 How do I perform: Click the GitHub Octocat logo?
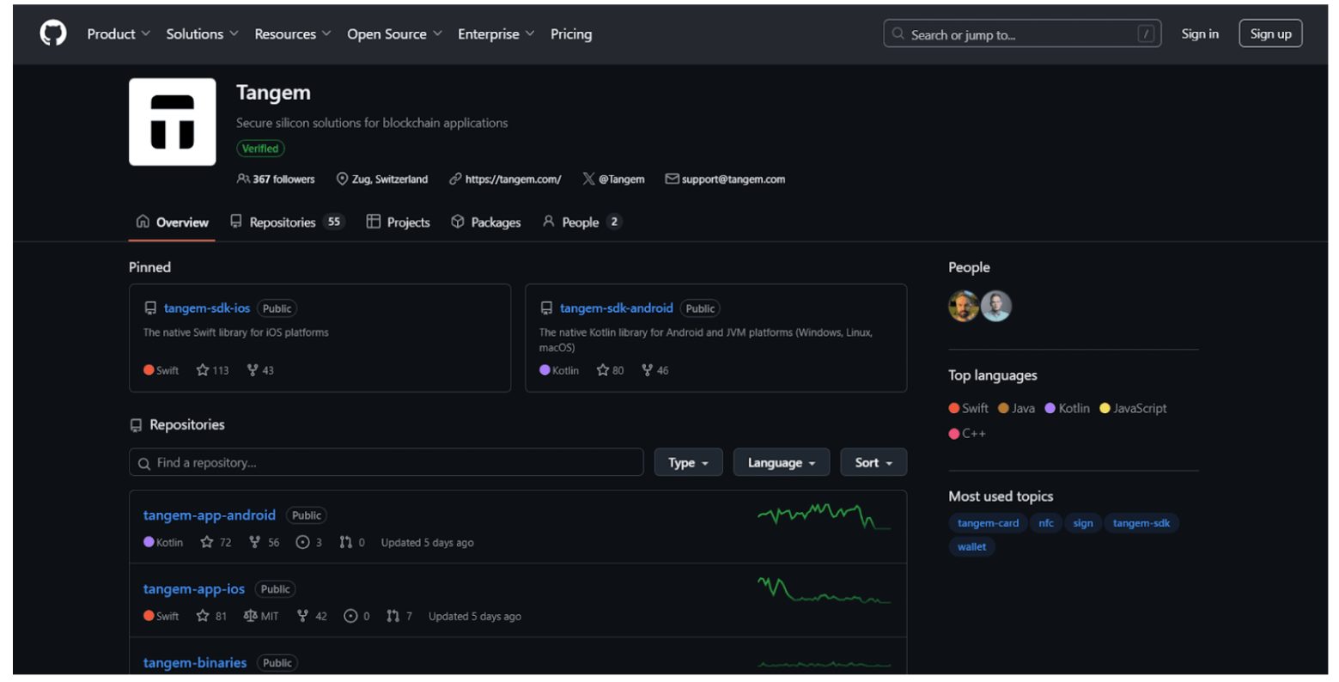[53, 33]
